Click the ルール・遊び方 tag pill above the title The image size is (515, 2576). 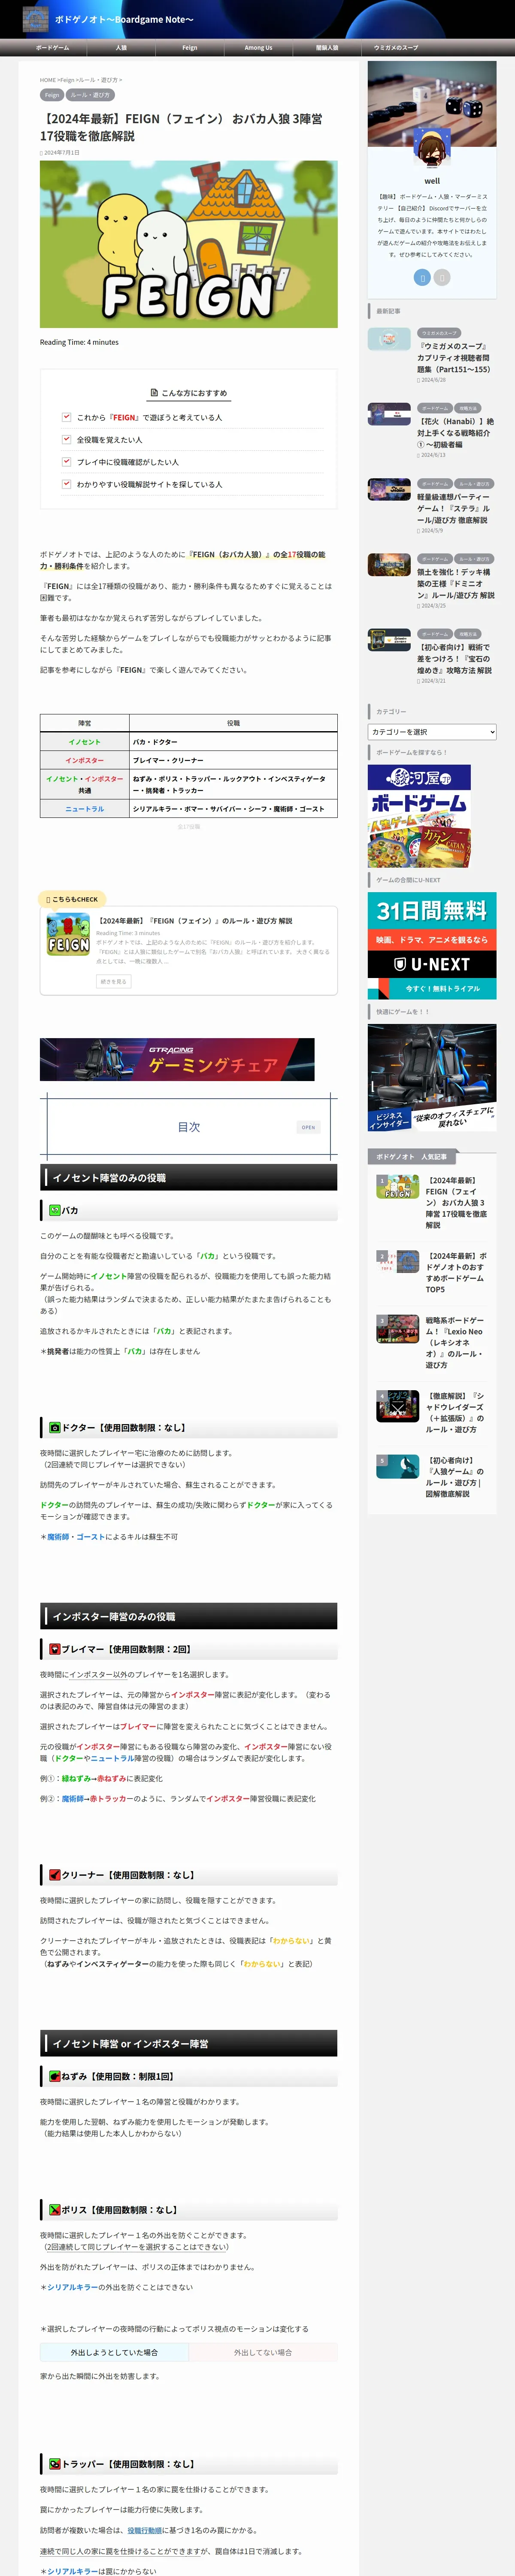click(x=91, y=95)
